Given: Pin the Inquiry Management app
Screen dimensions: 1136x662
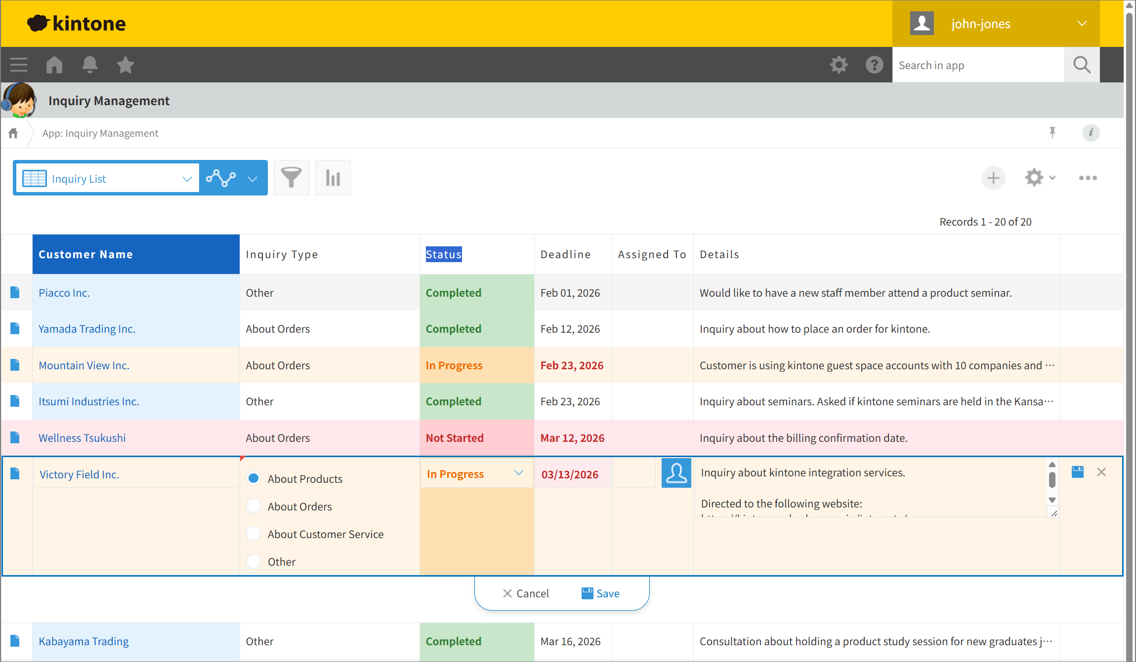Looking at the screenshot, I should (1052, 132).
